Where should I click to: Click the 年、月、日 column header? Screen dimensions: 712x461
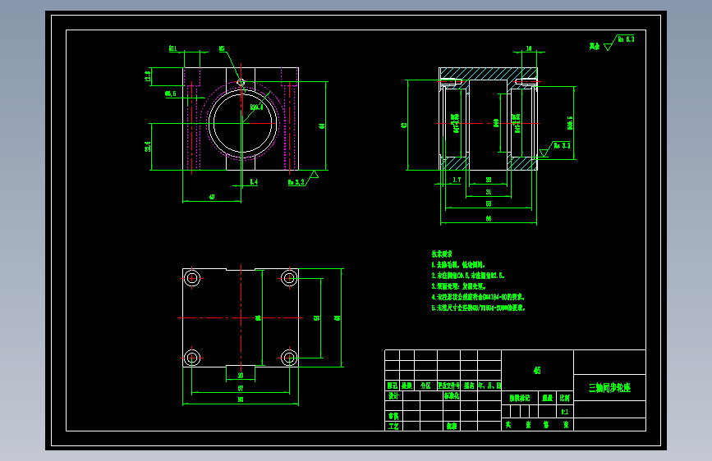(489, 386)
